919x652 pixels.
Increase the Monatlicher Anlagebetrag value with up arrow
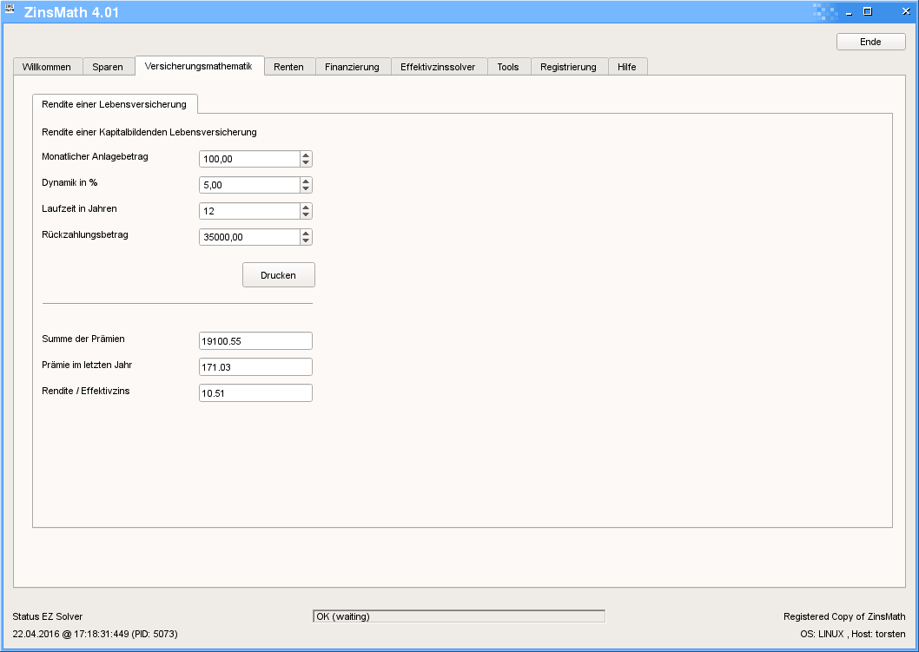click(x=306, y=155)
